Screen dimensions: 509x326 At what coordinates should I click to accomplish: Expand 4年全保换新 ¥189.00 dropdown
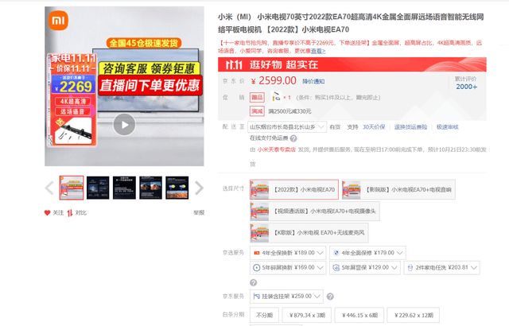(x=288, y=253)
